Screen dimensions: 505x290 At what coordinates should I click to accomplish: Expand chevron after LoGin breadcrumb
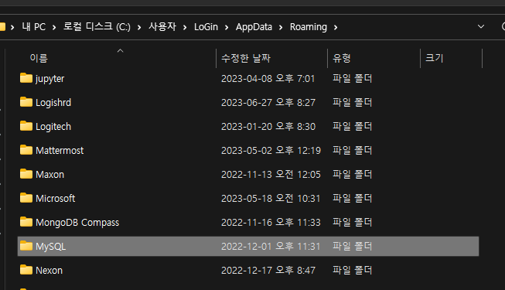tap(227, 28)
